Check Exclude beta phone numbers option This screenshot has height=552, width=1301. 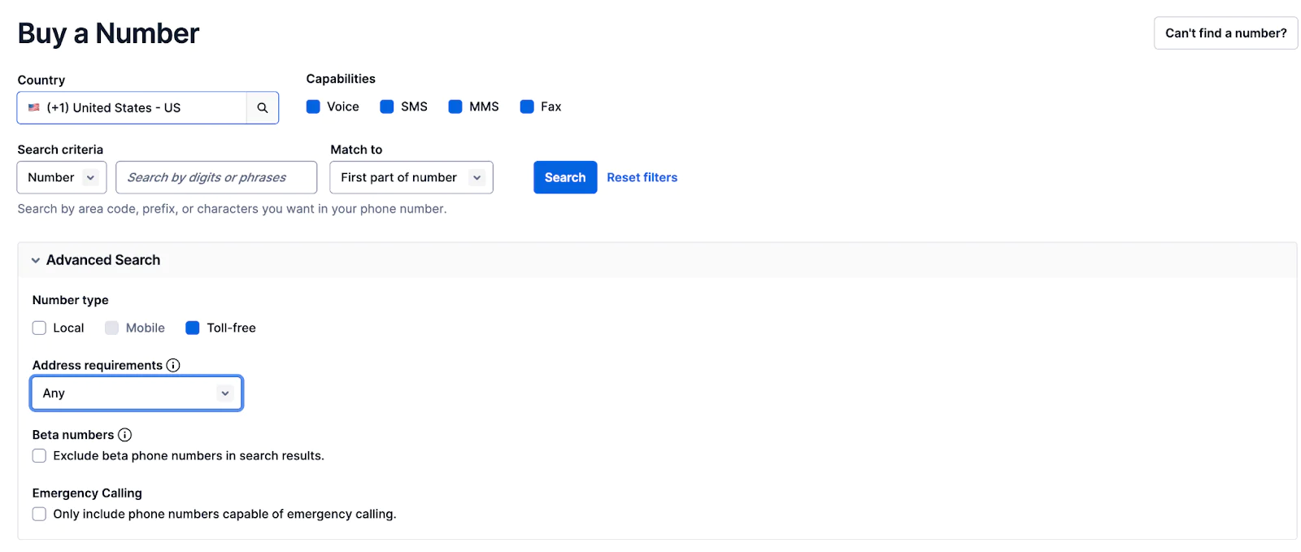(x=39, y=456)
